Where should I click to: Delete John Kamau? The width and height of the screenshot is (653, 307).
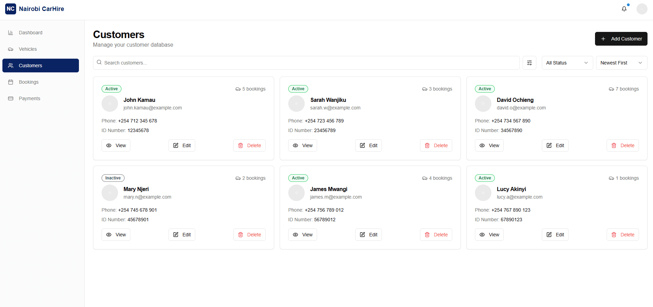coord(249,145)
